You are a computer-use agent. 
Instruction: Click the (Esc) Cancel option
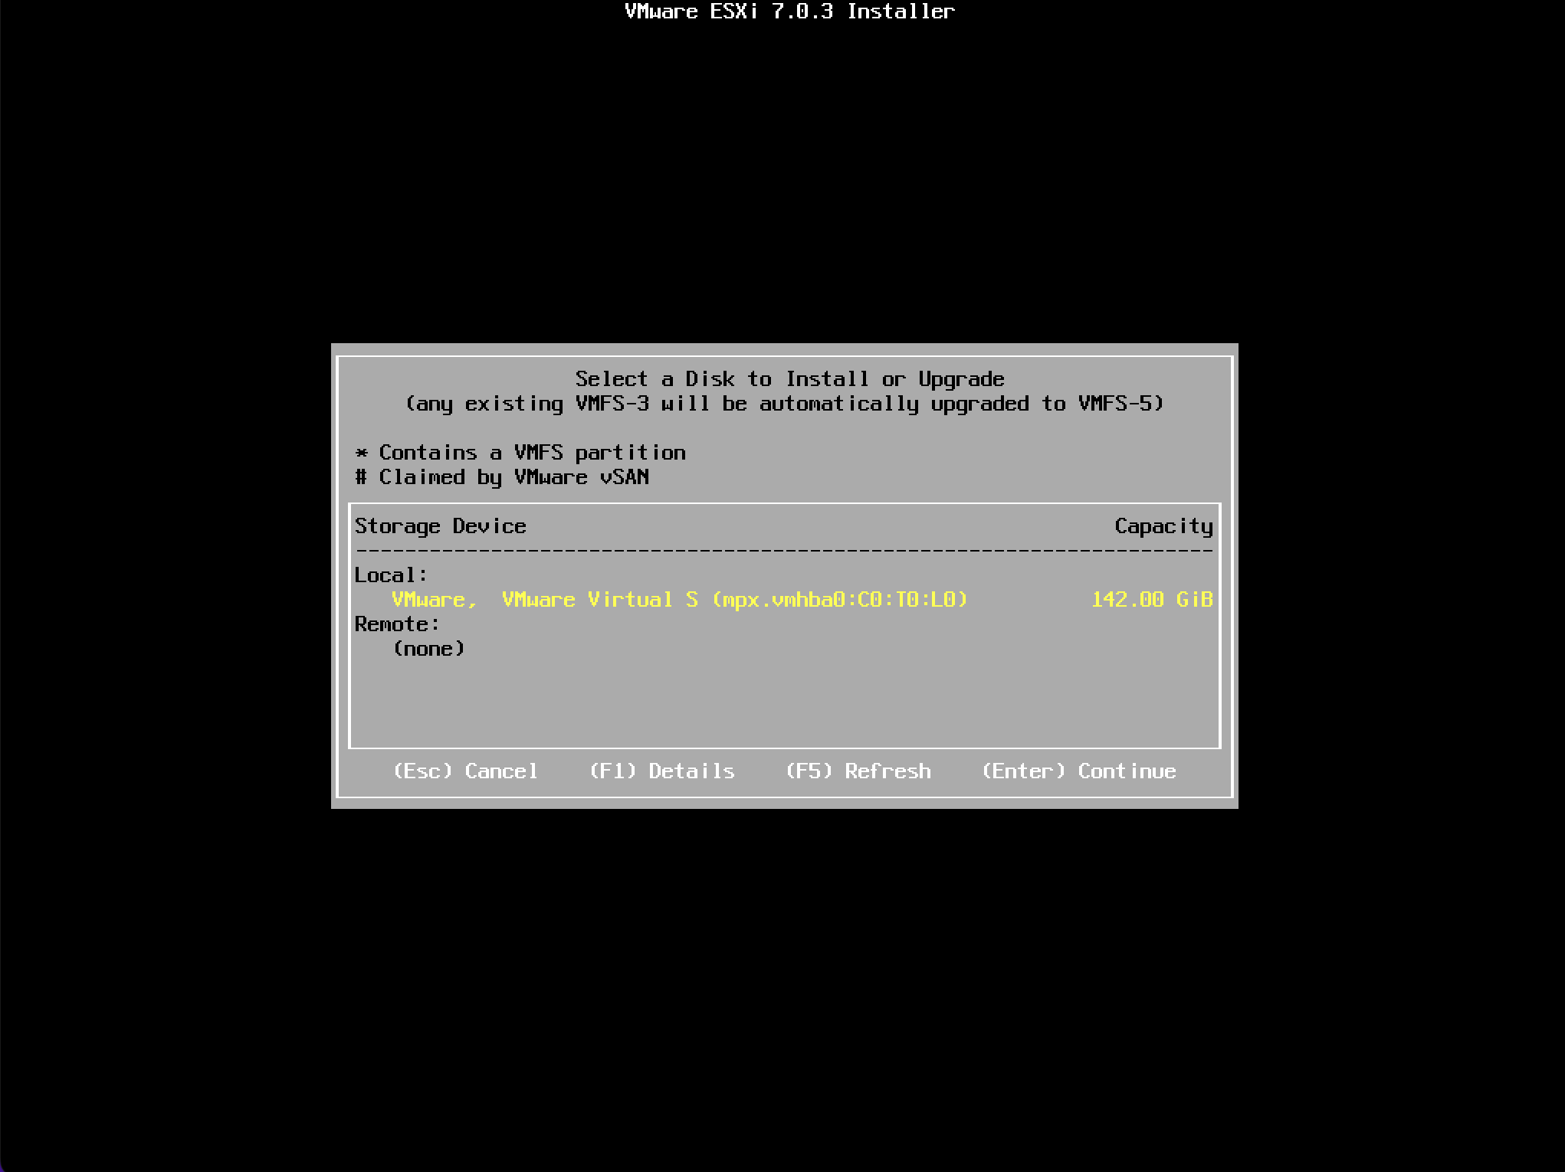(x=465, y=771)
